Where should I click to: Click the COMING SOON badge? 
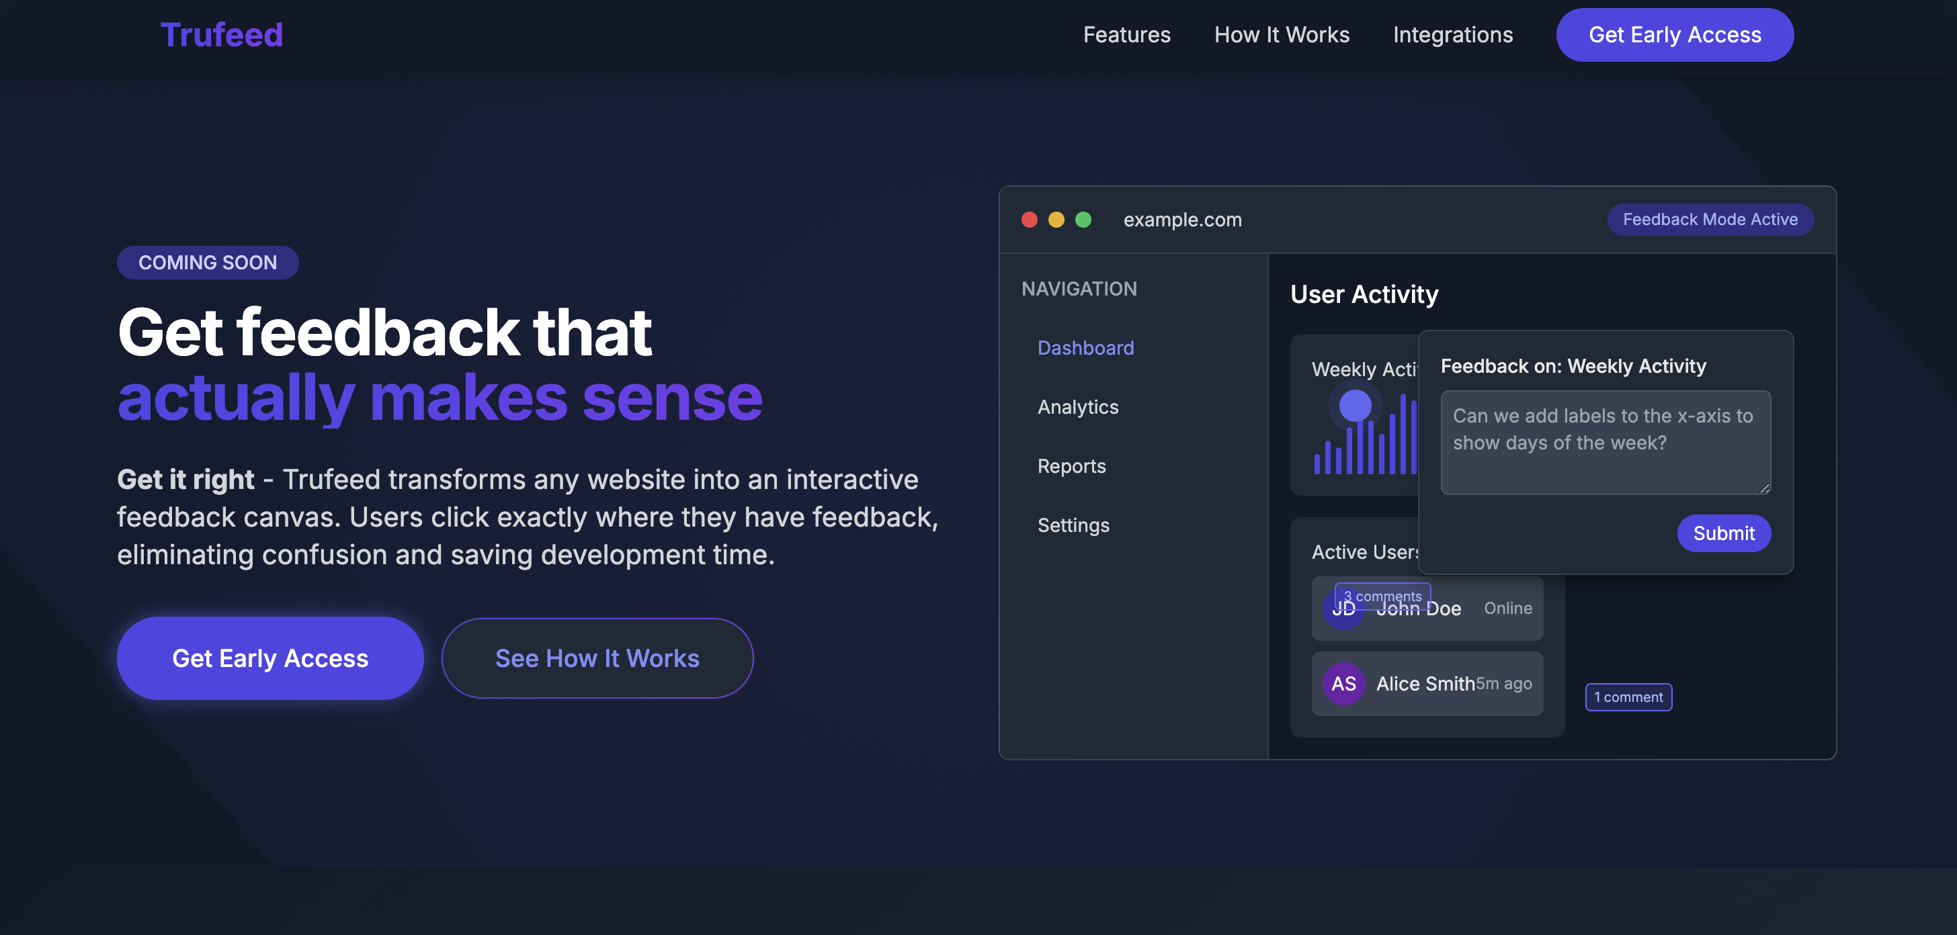[208, 262]
